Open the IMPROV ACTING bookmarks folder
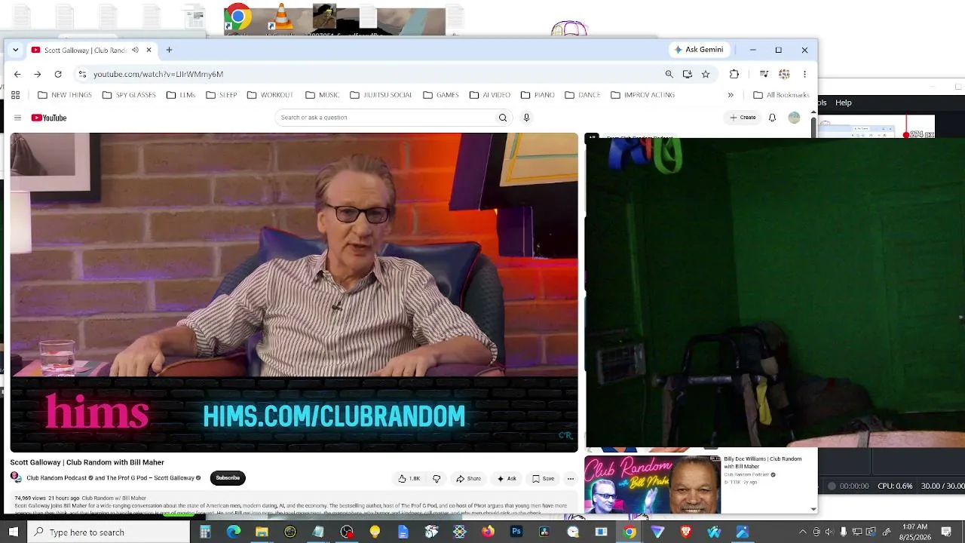 point(643,95)
